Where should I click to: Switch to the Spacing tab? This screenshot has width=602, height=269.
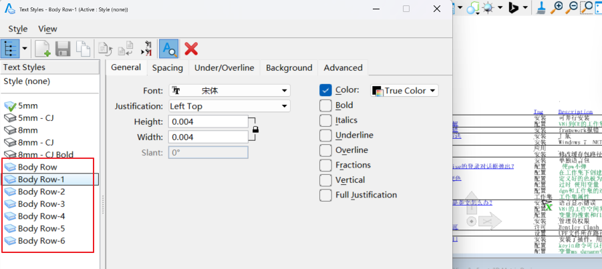167,67
